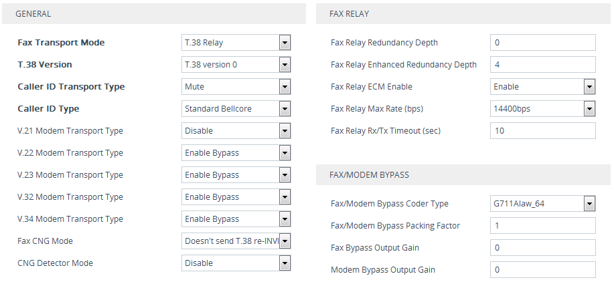The height and width of the screenshot is (284, 614).
Task: Open Caller ID Transport Type dropdown
Action: click(x=236, y=87)
